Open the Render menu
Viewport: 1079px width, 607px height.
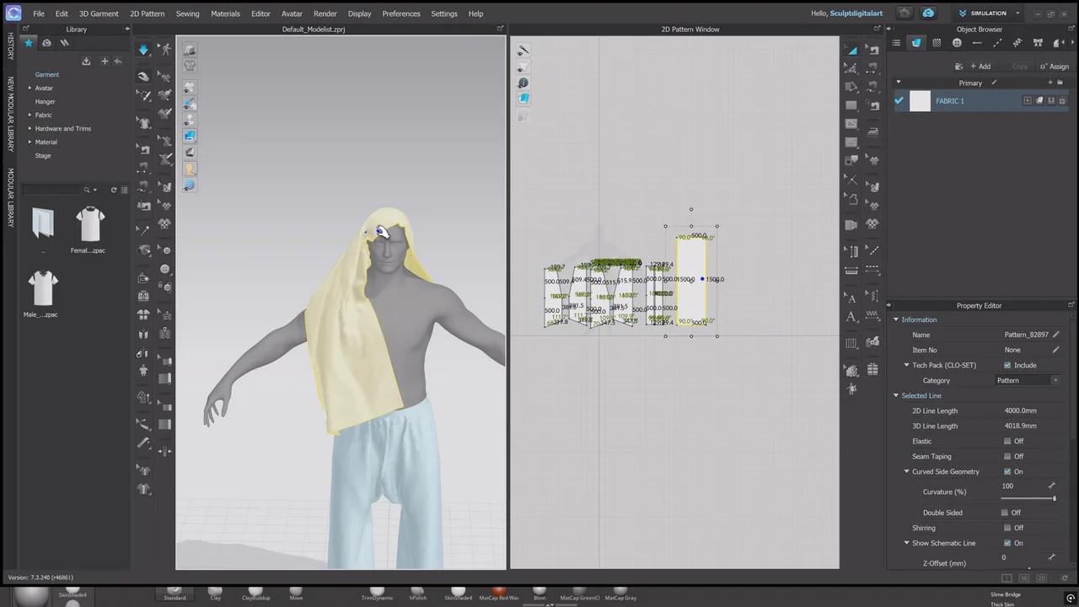(x=325, y=13)
